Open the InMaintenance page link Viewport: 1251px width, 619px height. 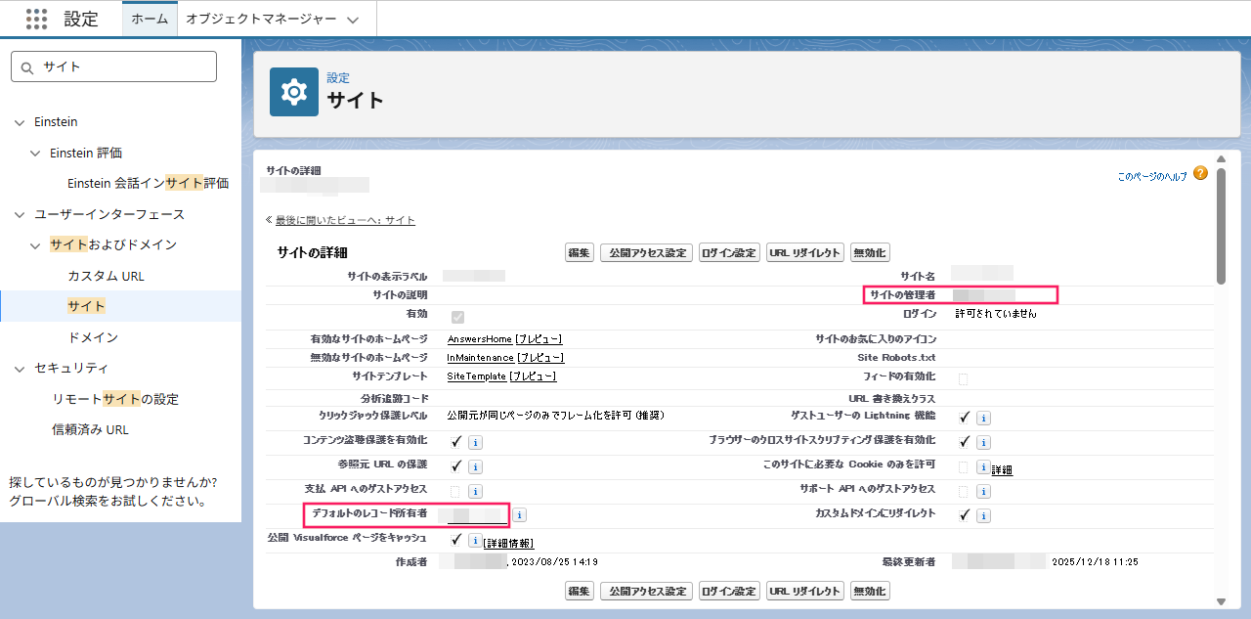click(480, 358)
